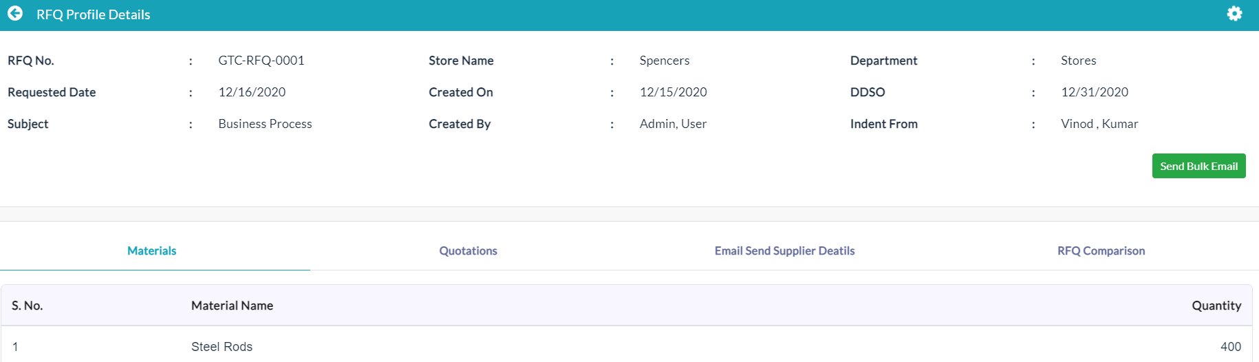Click the Quantity column header
This screenshot has width=1259, height=362.
tap(1216, 306)
